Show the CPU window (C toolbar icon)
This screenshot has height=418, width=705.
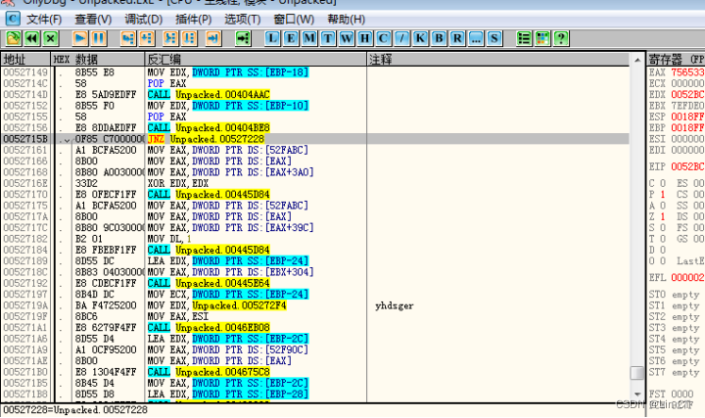click(x=383, y=38)
